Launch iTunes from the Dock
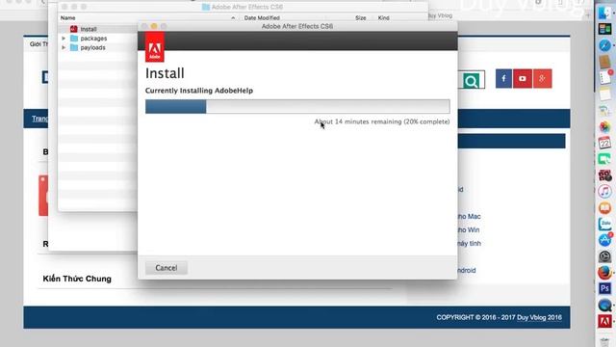The width and height of the screenshot is (616, 347). click(605, 192)
